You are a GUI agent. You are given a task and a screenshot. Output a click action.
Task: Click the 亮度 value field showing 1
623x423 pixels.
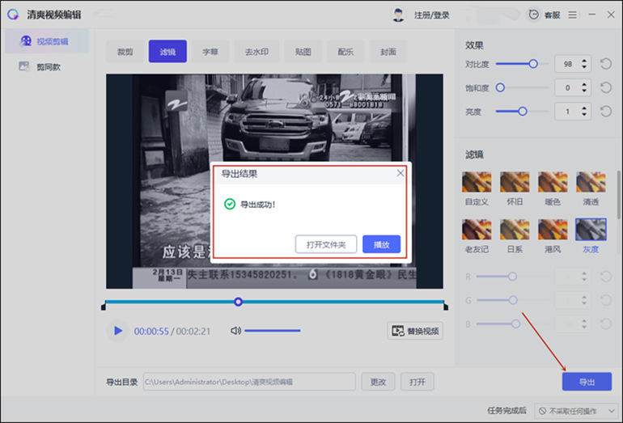coord(568,112)
